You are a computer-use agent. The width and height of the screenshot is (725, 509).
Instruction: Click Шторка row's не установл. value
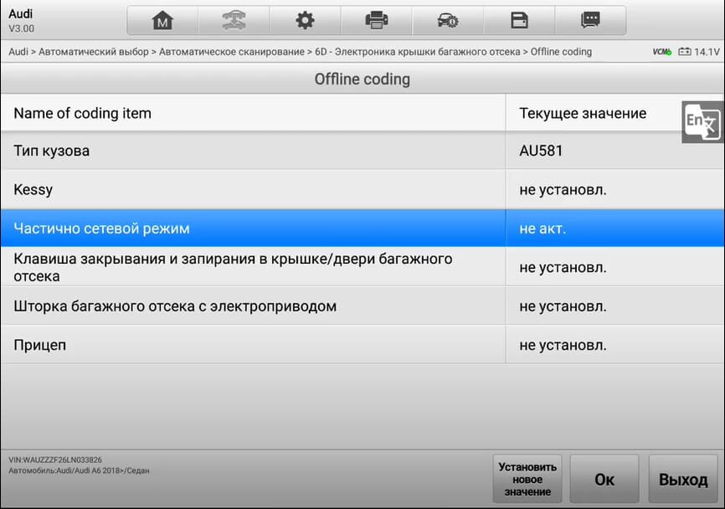[615, 306]
